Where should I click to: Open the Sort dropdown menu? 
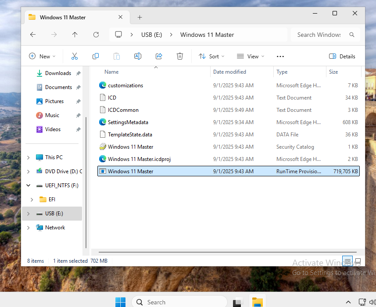pos(211,56)
